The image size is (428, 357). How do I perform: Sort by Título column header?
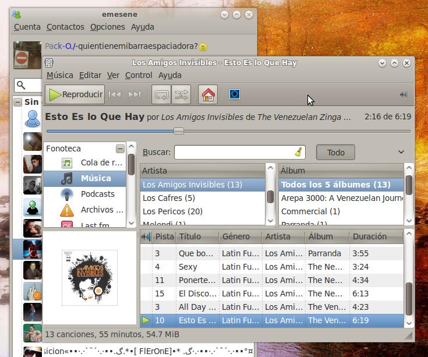[197, 236]
